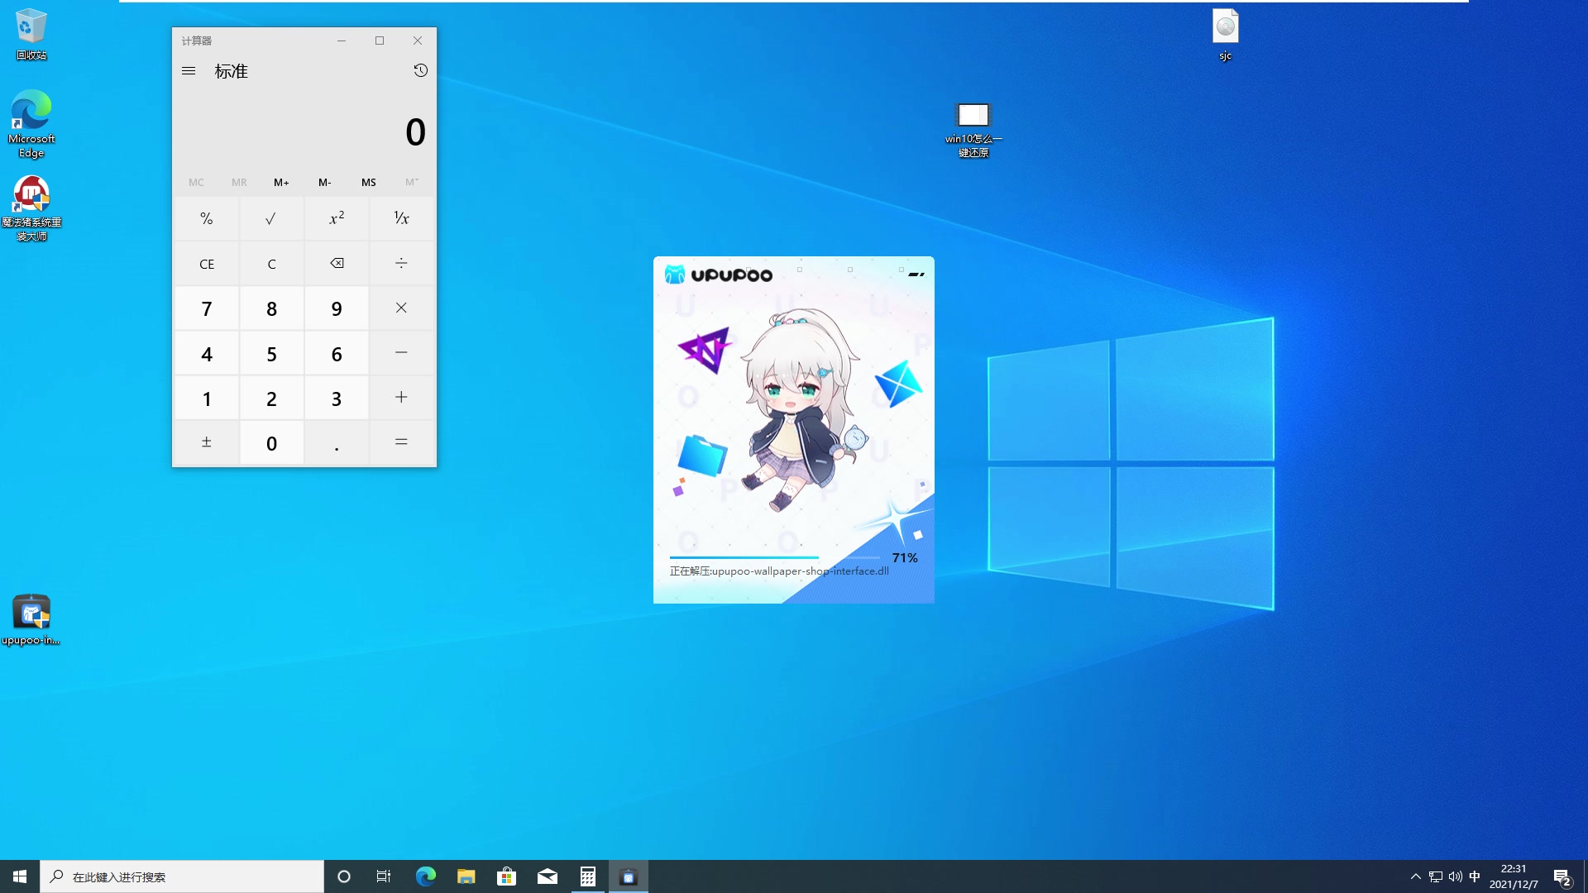Image resolution: width=1588 pixels, height=893 pixels.
Task: Click the divide operator key
Action: tap(401, 264)
